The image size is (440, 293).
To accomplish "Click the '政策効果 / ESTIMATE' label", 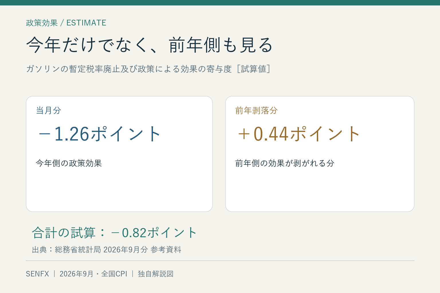I will (x=66, y=23).
